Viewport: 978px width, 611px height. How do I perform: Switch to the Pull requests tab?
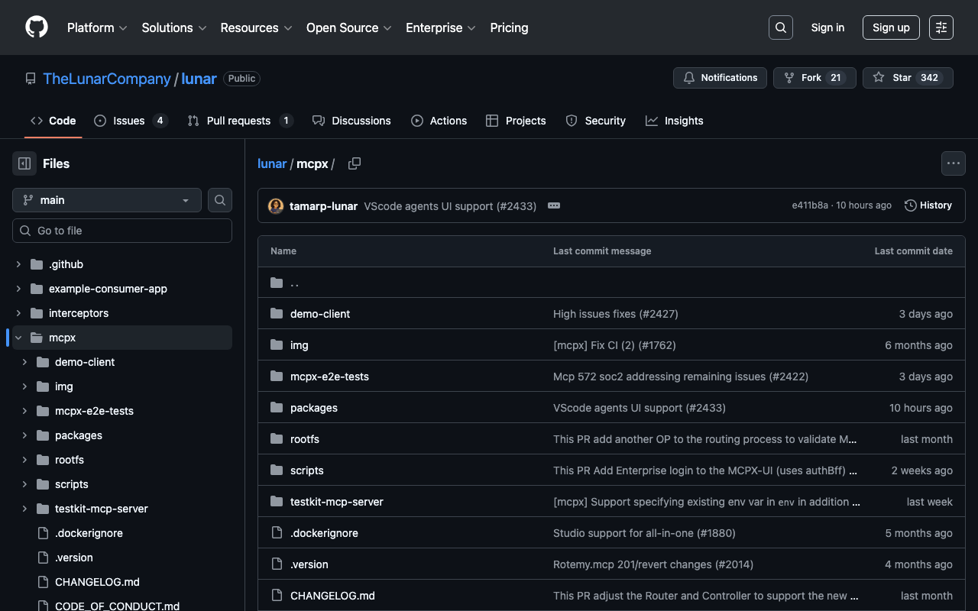239,121
